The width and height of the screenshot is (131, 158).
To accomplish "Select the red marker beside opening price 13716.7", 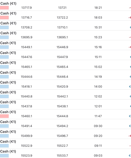I will pyautogui.click(x=4, y=17).
